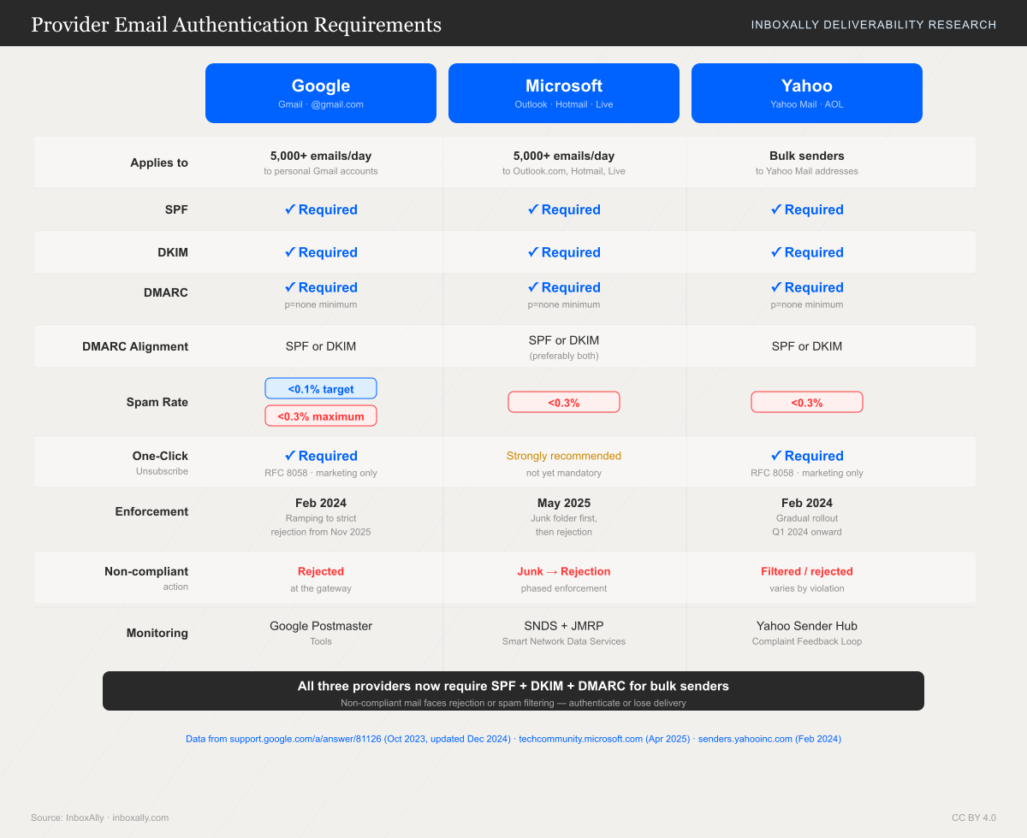The height and width of the screenshot is (838, 1027).
Task: Click the blue <0.1% target badge
Action: 321,388
